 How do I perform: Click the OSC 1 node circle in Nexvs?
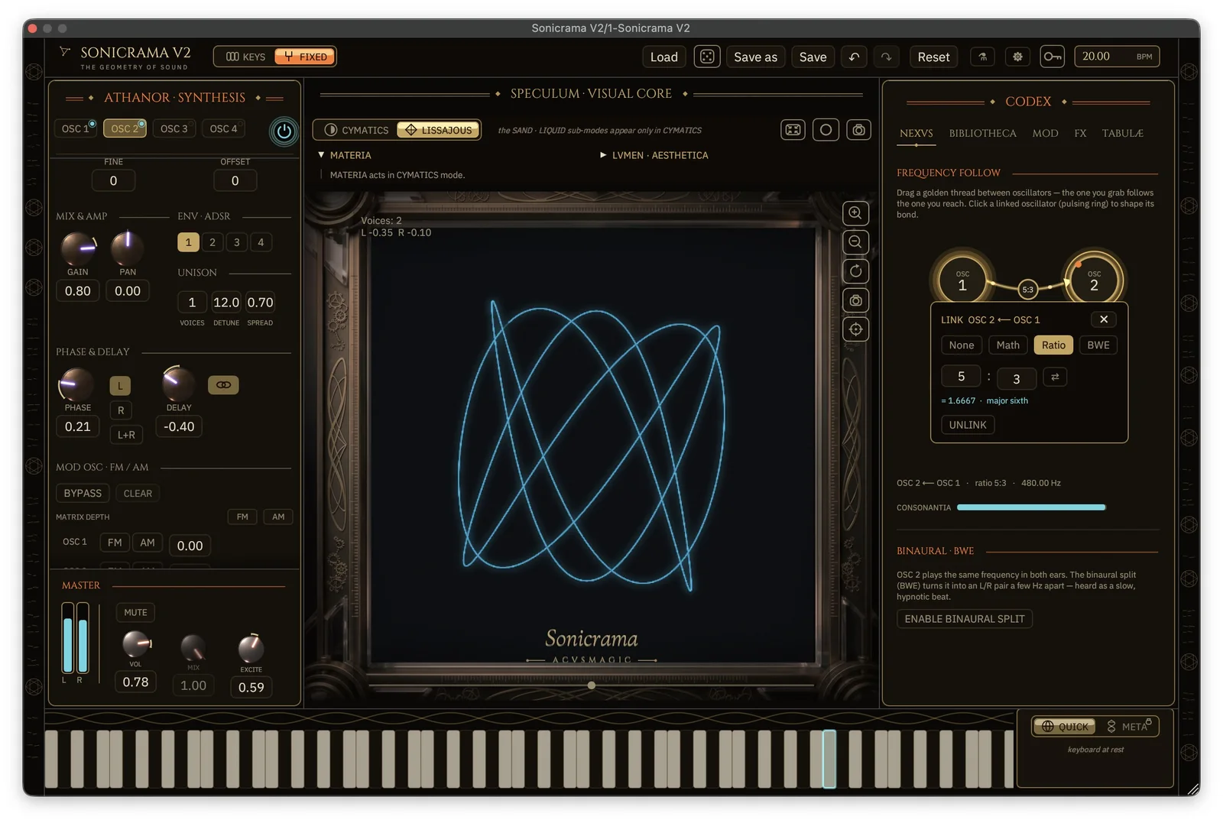tap(962, 280)
